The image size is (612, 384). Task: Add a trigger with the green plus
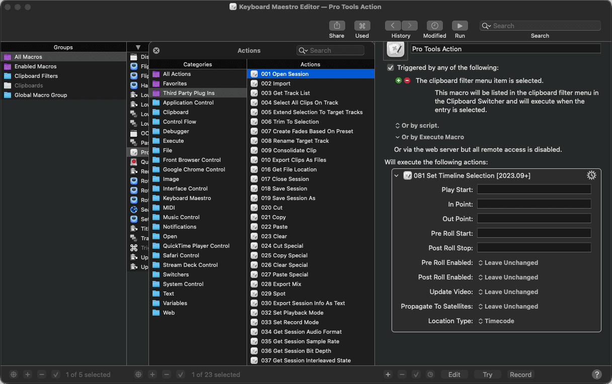[x=399, y=80]
